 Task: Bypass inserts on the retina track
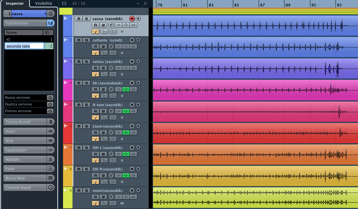[x=118, y=68]
